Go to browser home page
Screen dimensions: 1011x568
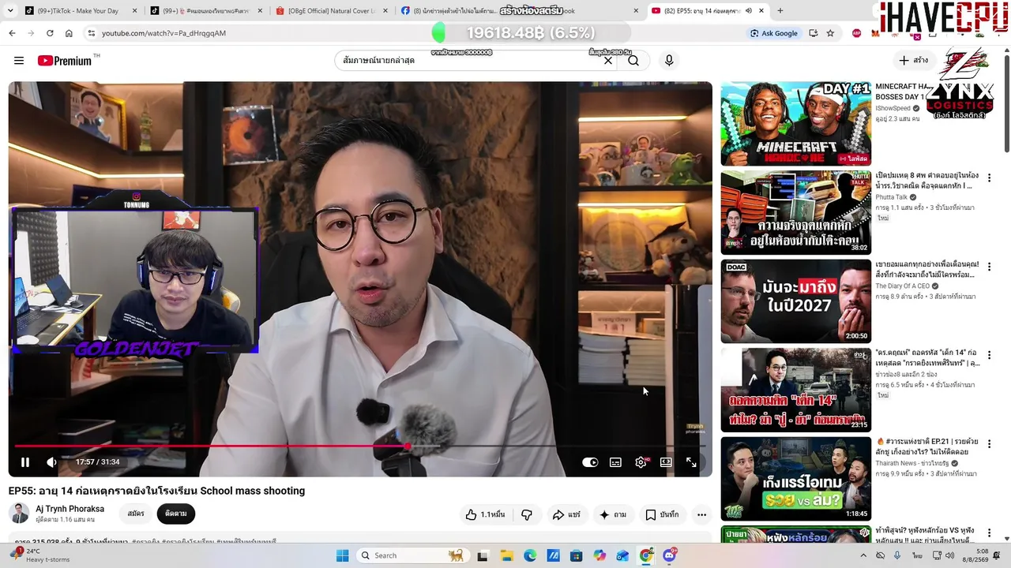[69, 33]
